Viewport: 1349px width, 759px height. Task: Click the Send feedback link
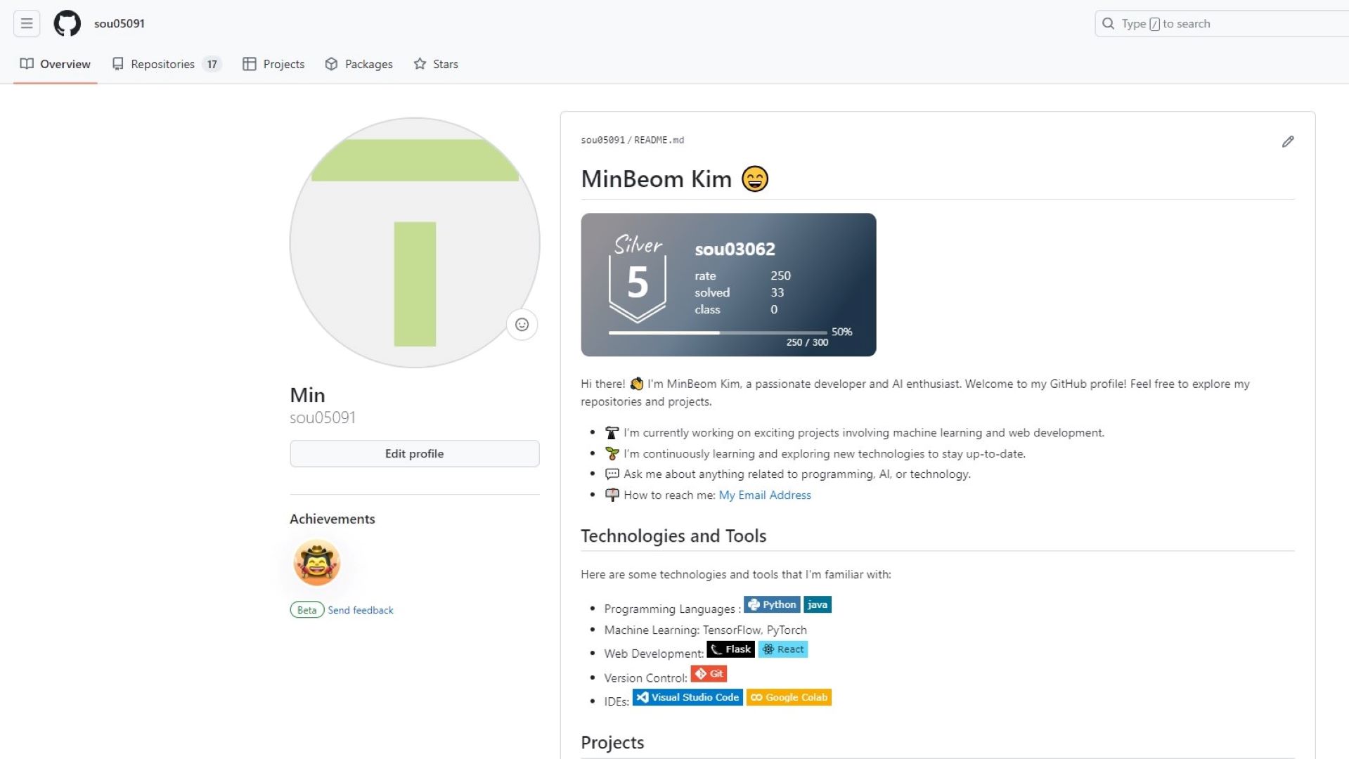(361, 610)
